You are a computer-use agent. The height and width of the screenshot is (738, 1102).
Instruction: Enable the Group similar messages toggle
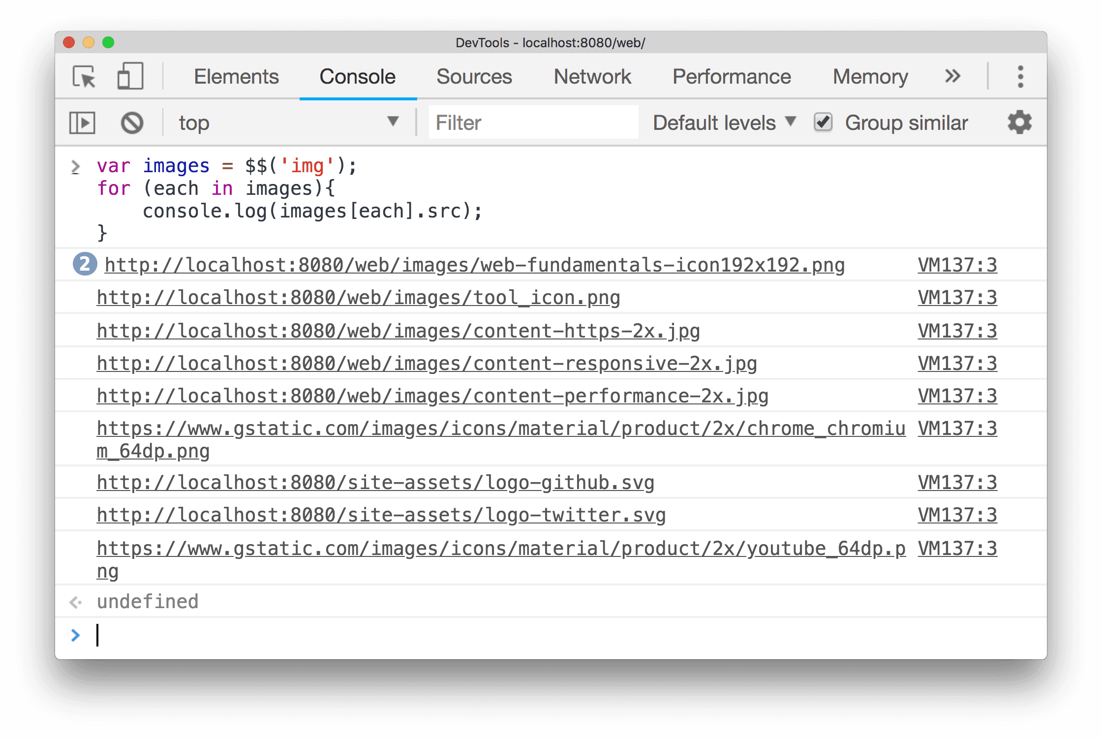click(821, 123)
